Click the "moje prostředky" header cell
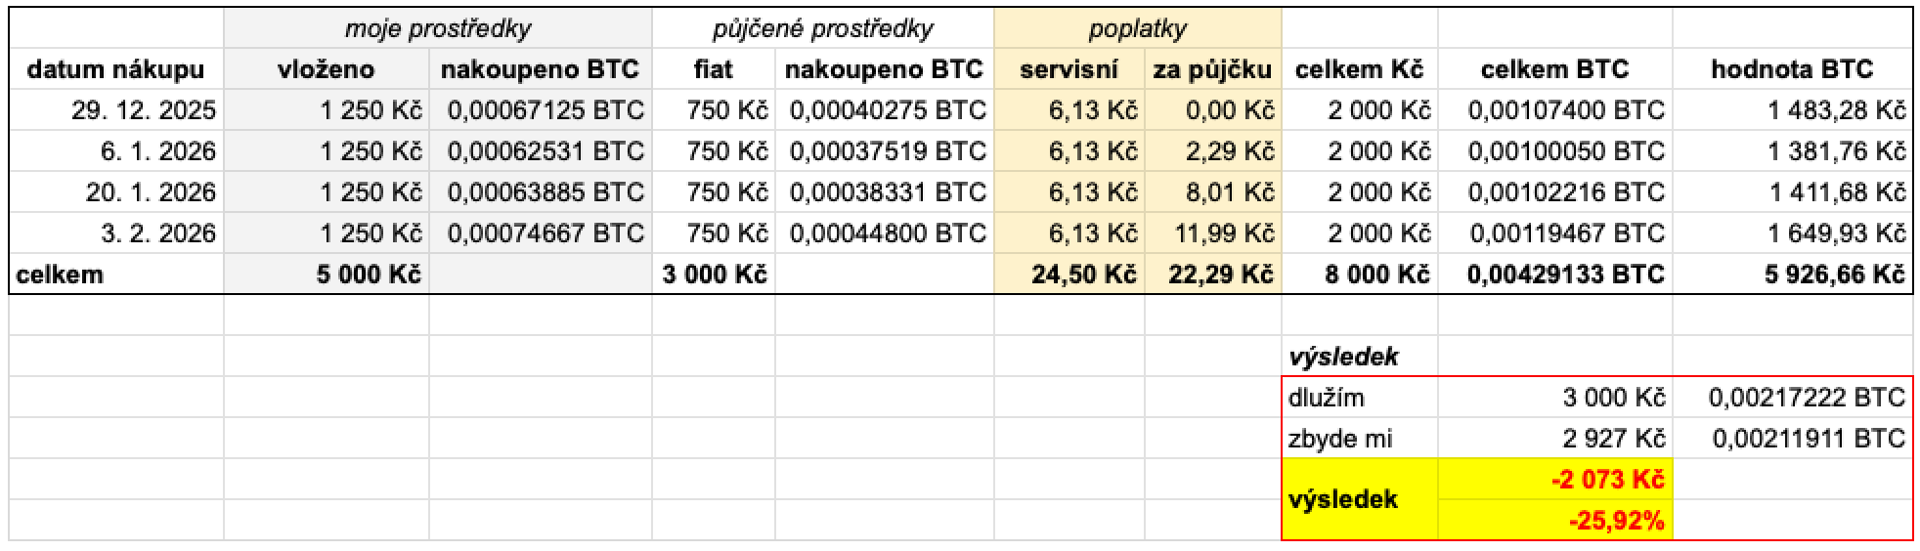 (x=437, y=28)
